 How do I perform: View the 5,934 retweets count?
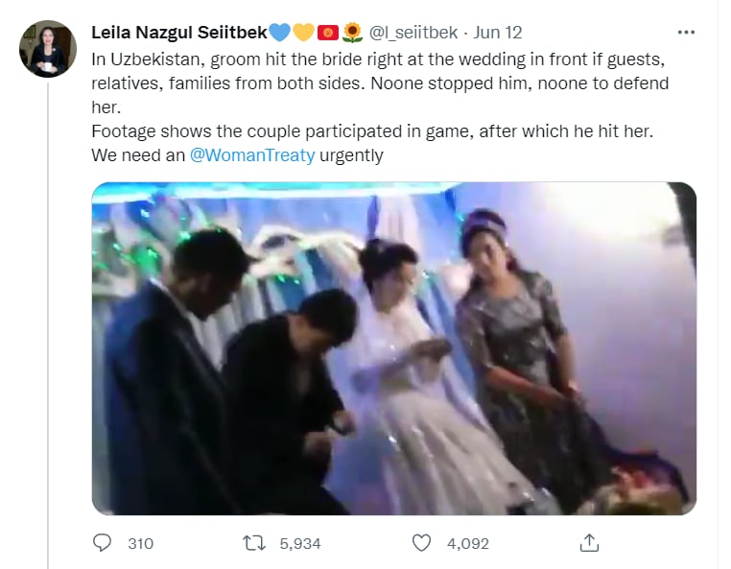[x=300, y=543]
